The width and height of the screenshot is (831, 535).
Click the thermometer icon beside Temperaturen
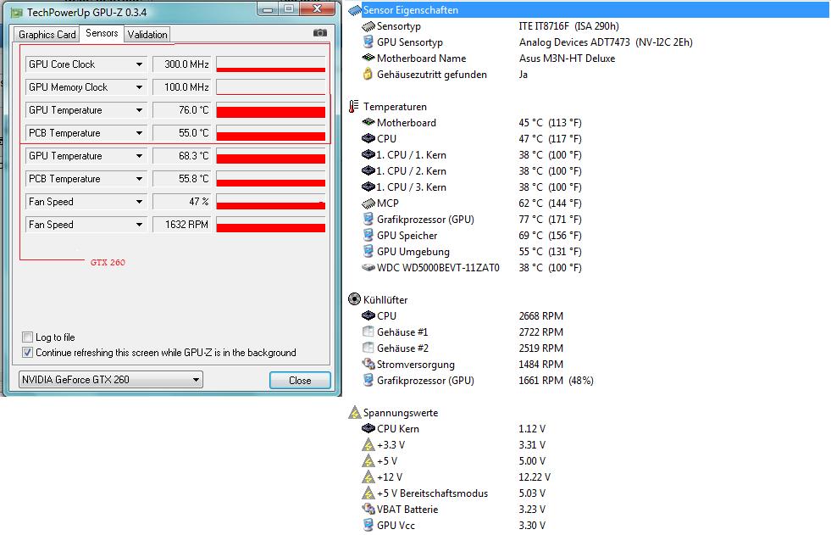353,107
